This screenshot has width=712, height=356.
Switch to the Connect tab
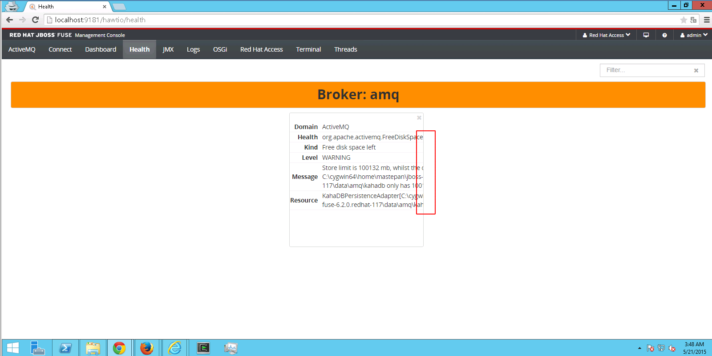pos(60,49)
